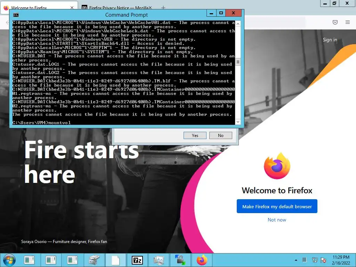Click the Sign in link

click(x=330, y=40)
